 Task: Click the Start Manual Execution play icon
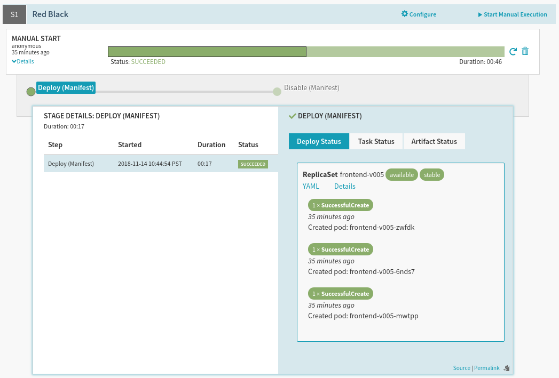480,15
